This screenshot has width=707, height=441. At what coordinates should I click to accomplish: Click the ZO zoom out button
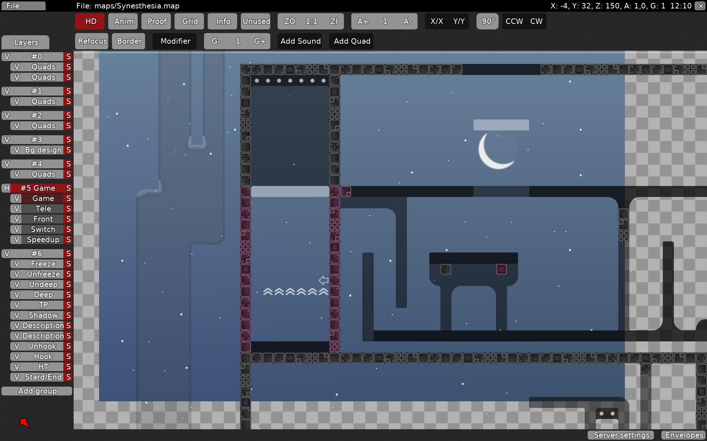coord(289,21)
